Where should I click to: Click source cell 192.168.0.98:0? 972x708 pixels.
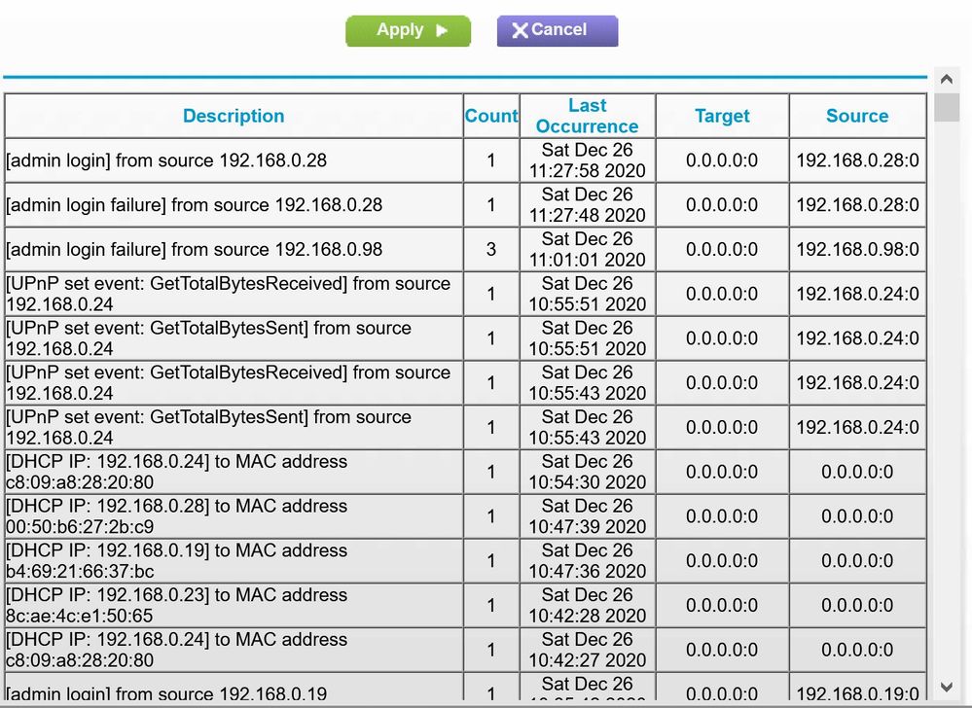pyautogui.click(x=857, y=250)
